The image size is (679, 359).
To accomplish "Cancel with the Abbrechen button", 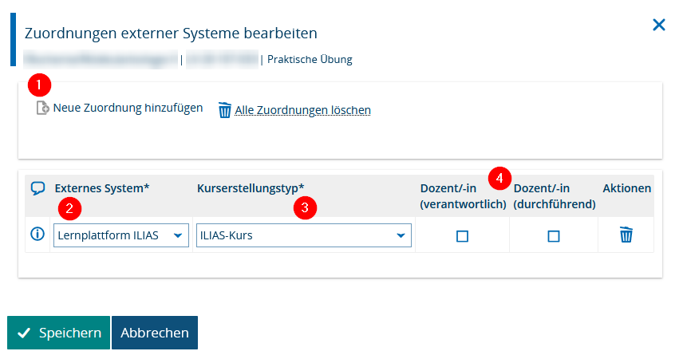I will [155, 333].
